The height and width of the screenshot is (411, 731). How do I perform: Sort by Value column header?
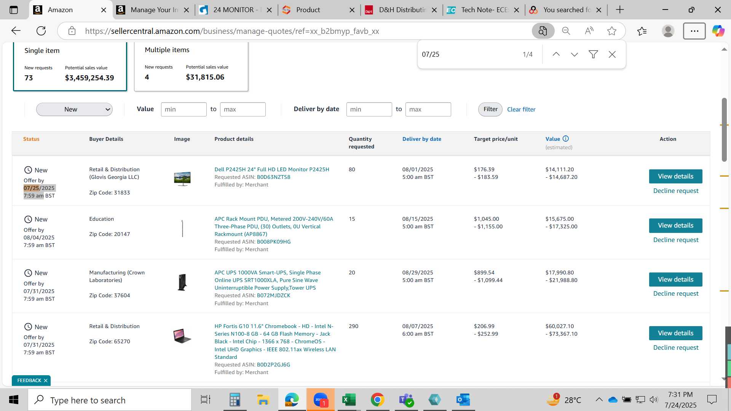(553, 139)
